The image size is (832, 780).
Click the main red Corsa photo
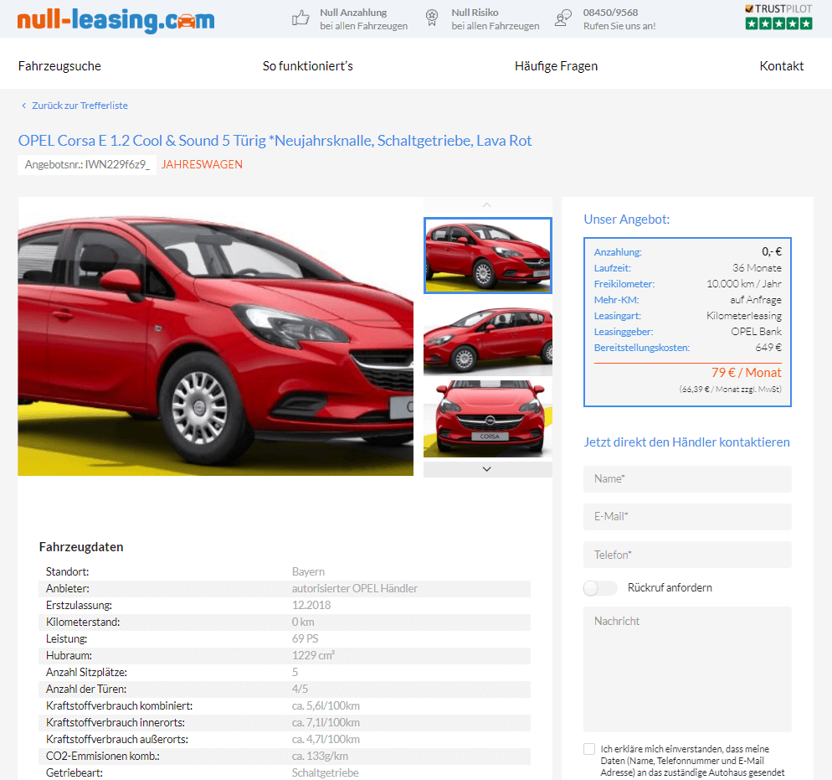[x=215, y=337]
